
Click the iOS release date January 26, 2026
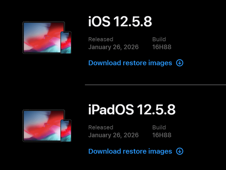pos(113,47)
